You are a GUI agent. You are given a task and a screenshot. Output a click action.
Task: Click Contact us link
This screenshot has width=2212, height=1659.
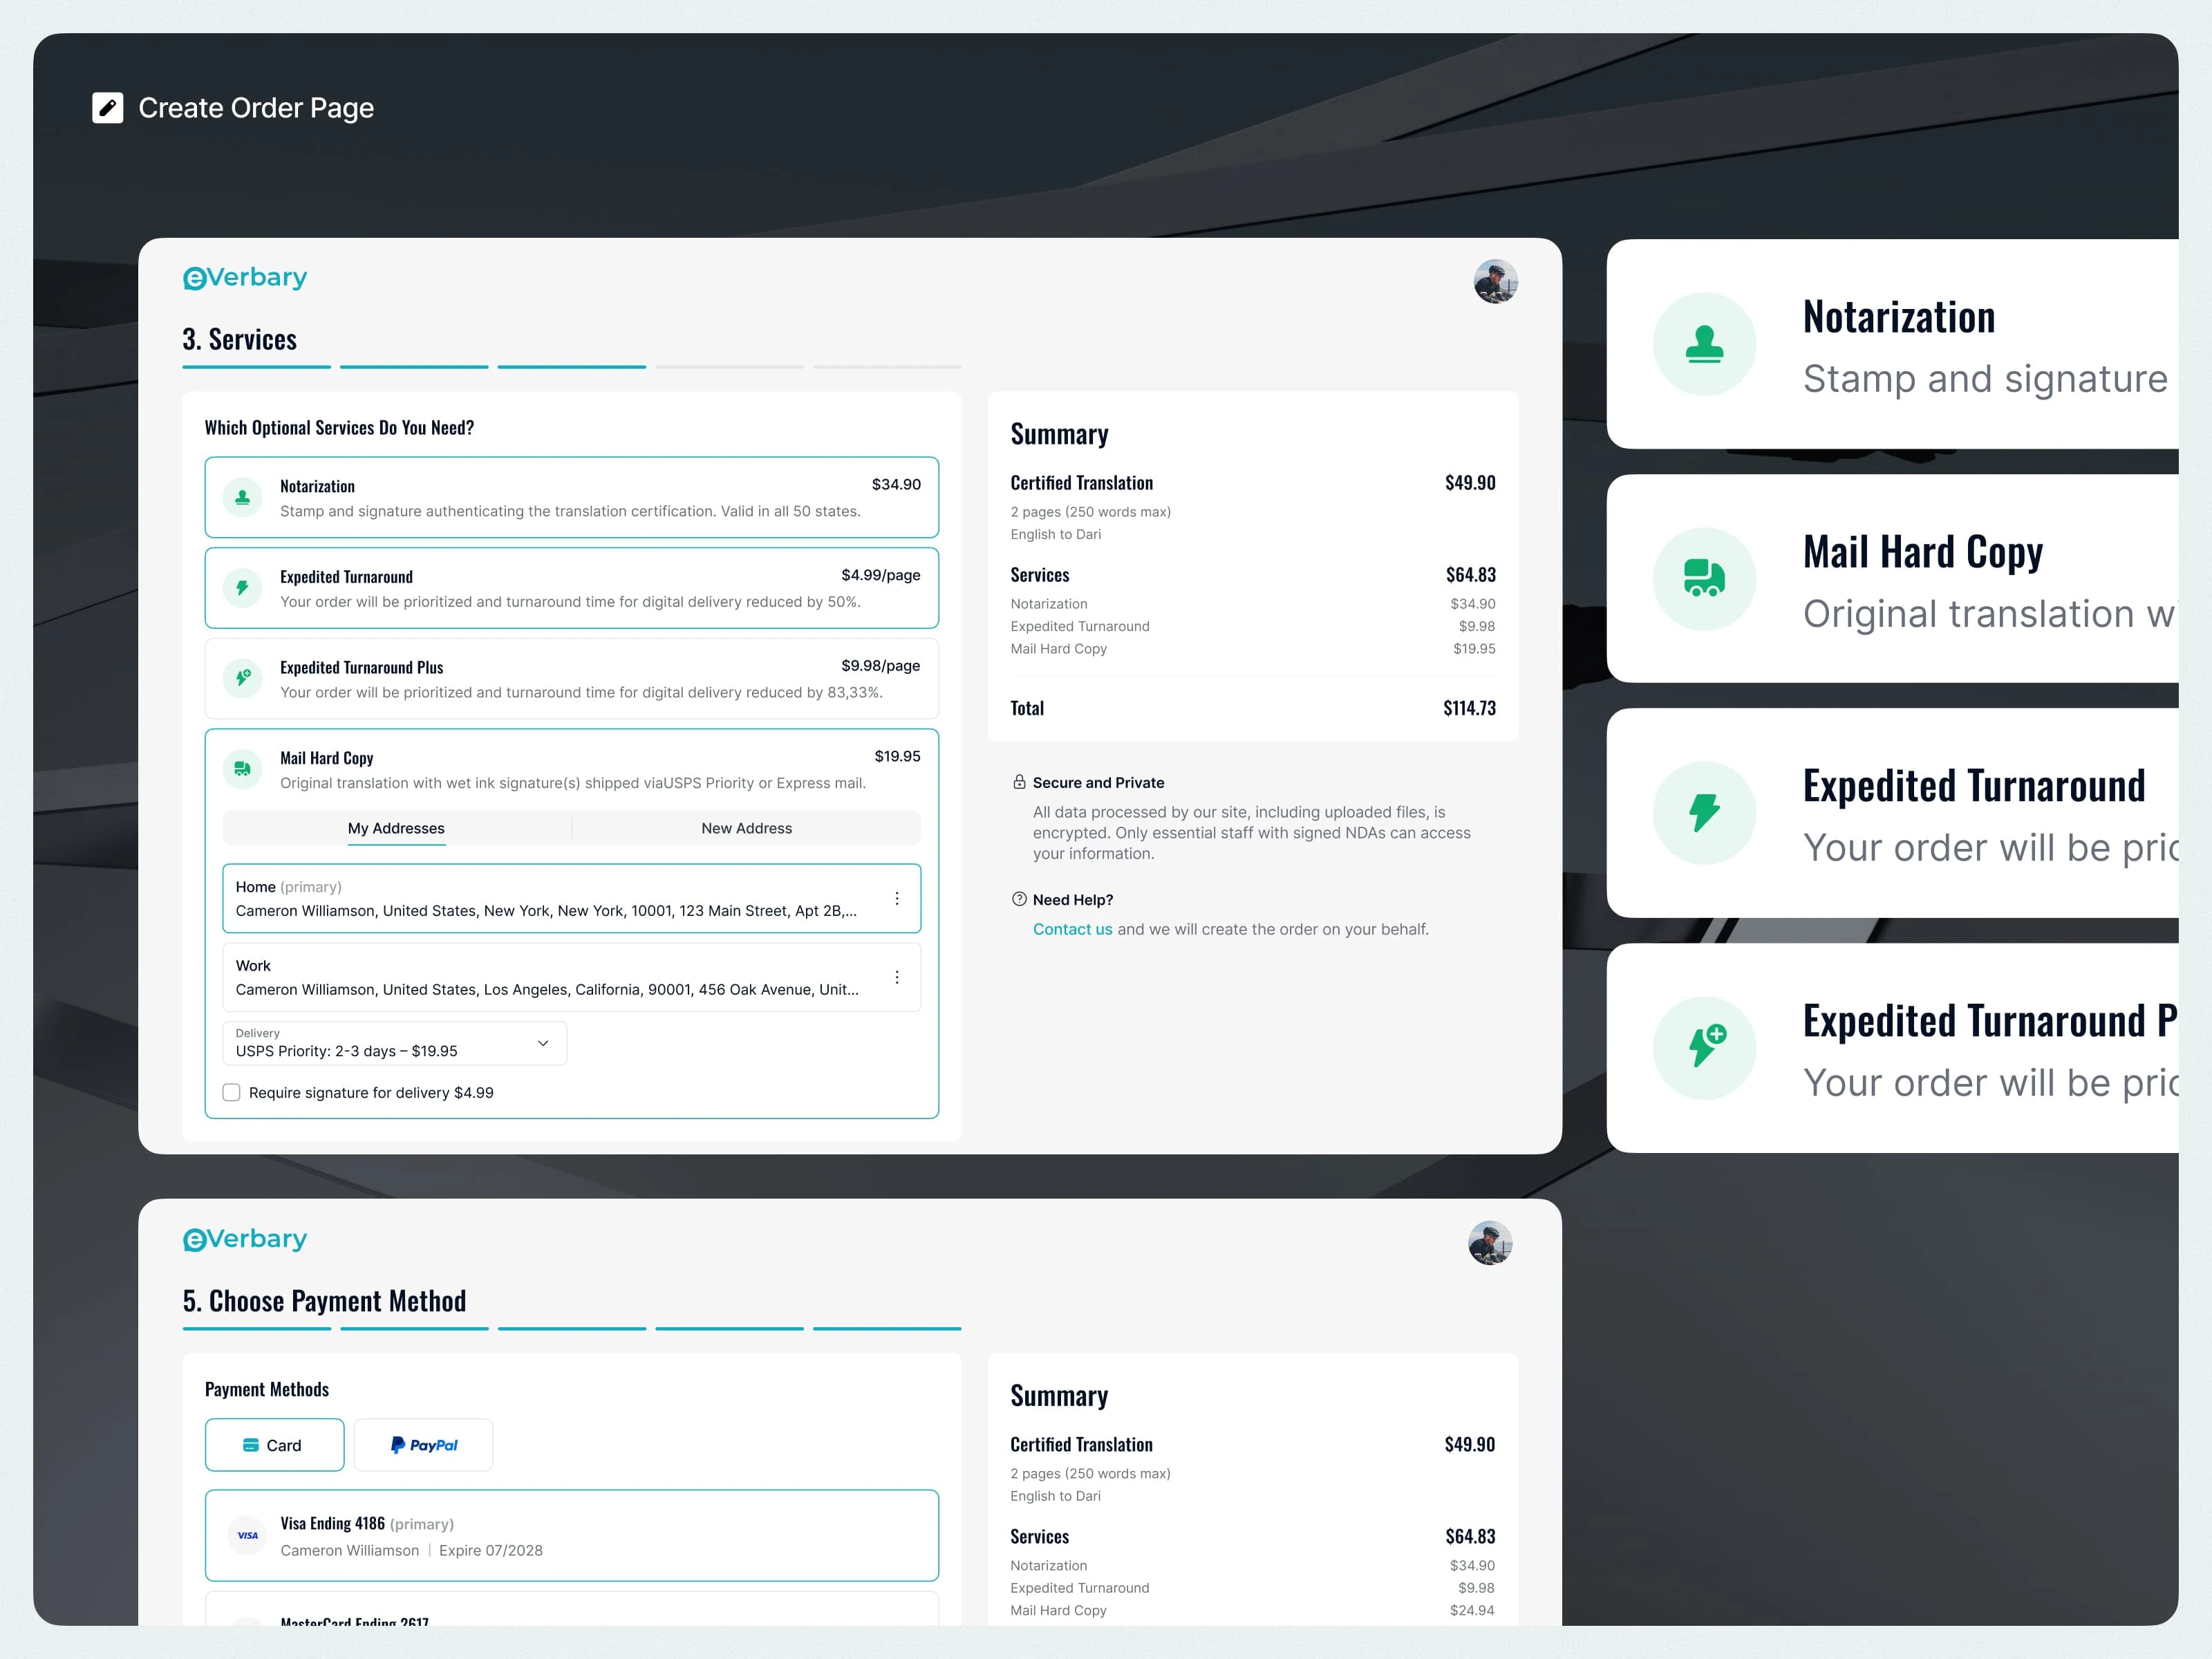pyautogui.click(x=1072, y=929)
